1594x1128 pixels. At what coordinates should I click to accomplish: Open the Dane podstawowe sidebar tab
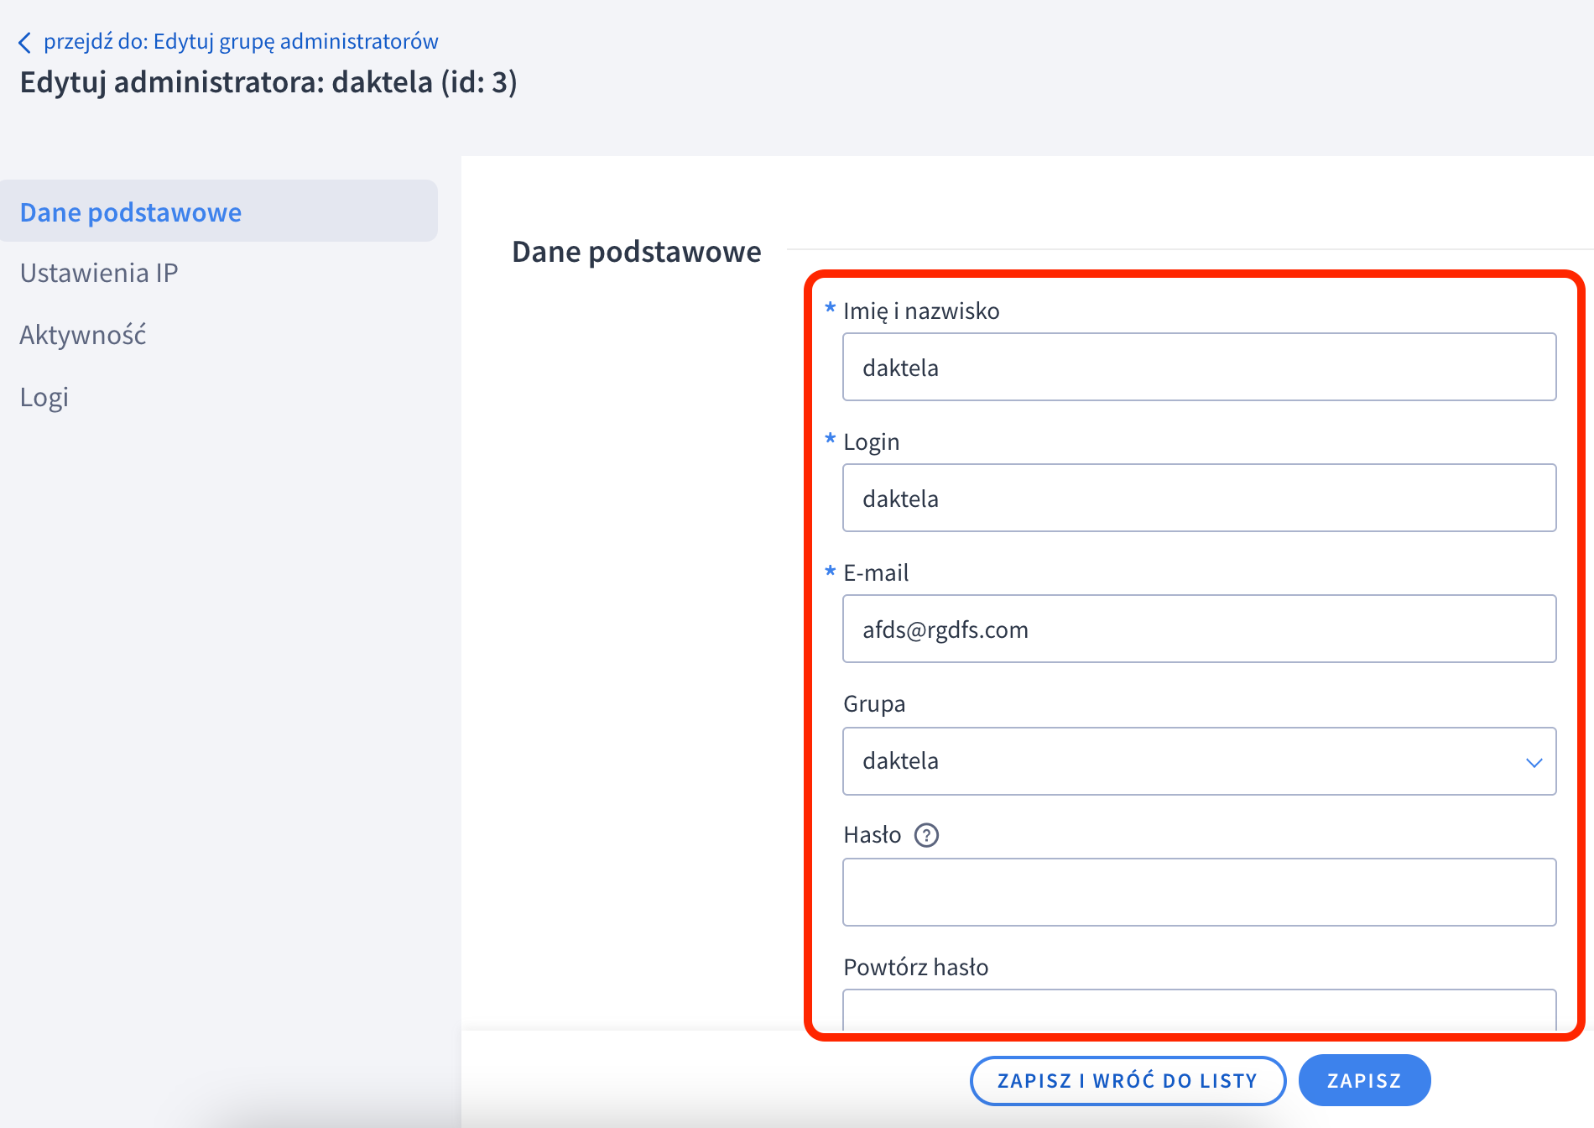[x=131, y=212]
